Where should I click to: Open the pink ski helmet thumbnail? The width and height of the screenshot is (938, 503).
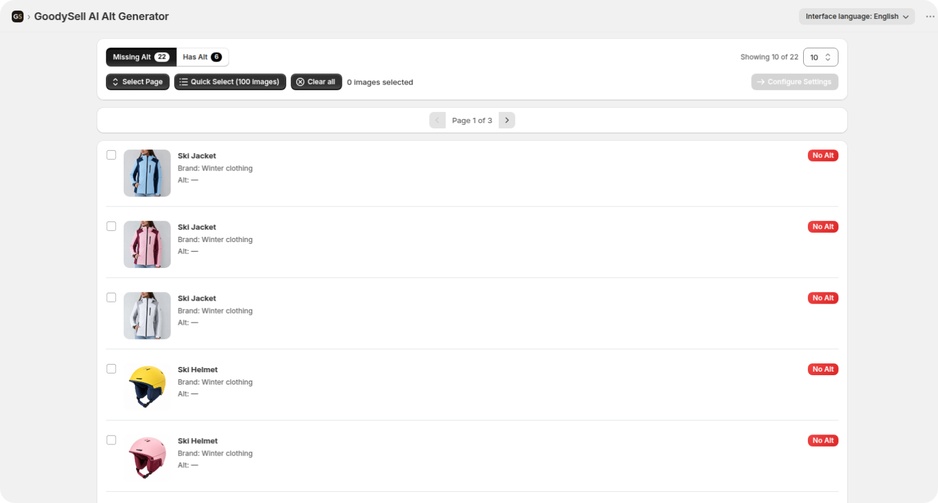[147, 458]
